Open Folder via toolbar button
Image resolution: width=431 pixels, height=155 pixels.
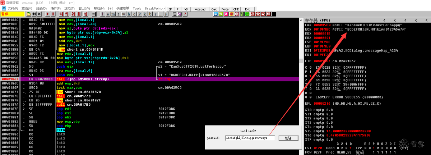226,9
